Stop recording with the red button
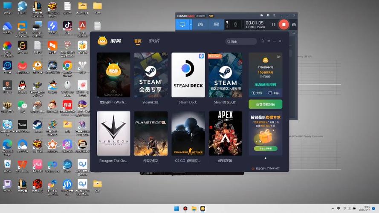Screen dimensions: 379x213 pos(284,24)
